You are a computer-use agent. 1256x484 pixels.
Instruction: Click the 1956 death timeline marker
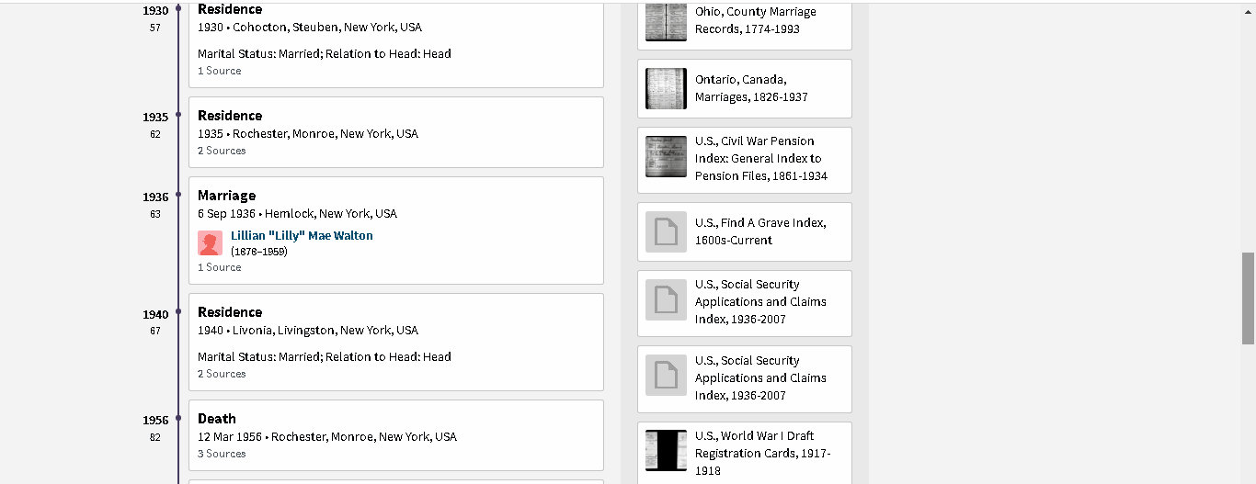[x=178, y=419]
